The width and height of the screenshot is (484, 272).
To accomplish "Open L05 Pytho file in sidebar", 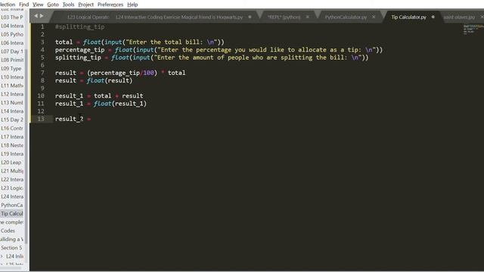I will point(12,34).
